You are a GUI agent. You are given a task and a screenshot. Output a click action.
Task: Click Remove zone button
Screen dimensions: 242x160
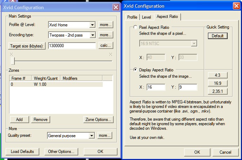pos(41,120)
